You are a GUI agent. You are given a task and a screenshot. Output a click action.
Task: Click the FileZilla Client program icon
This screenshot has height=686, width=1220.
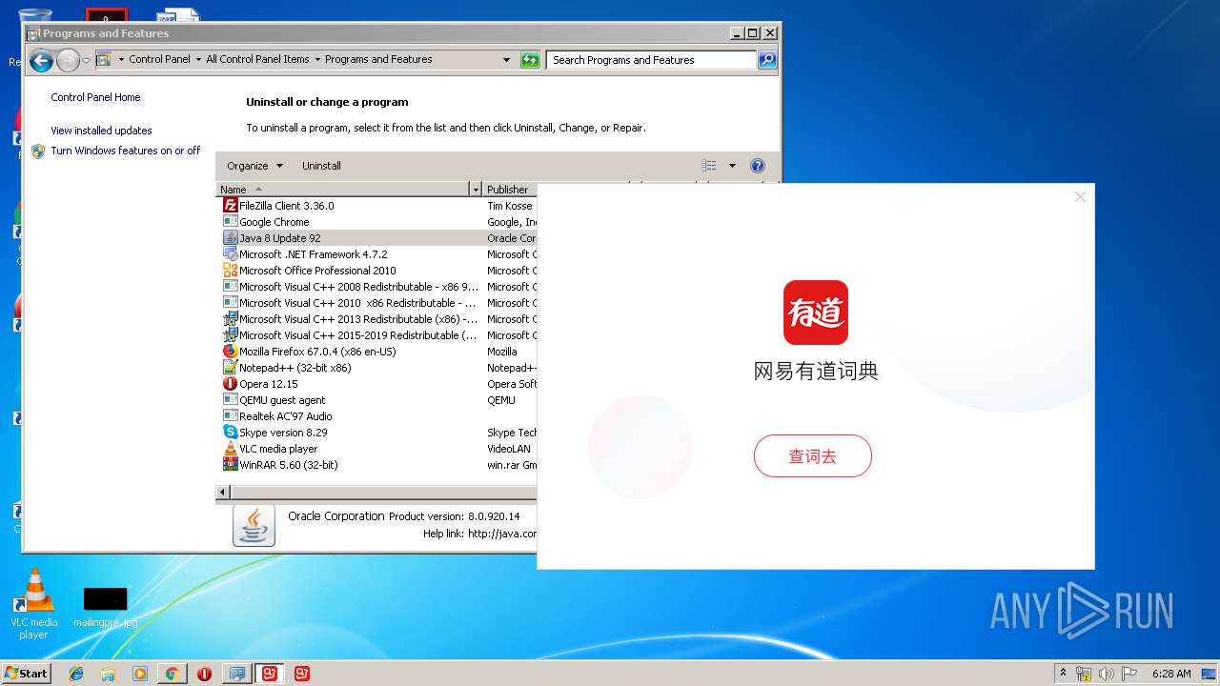click(230, 205)
